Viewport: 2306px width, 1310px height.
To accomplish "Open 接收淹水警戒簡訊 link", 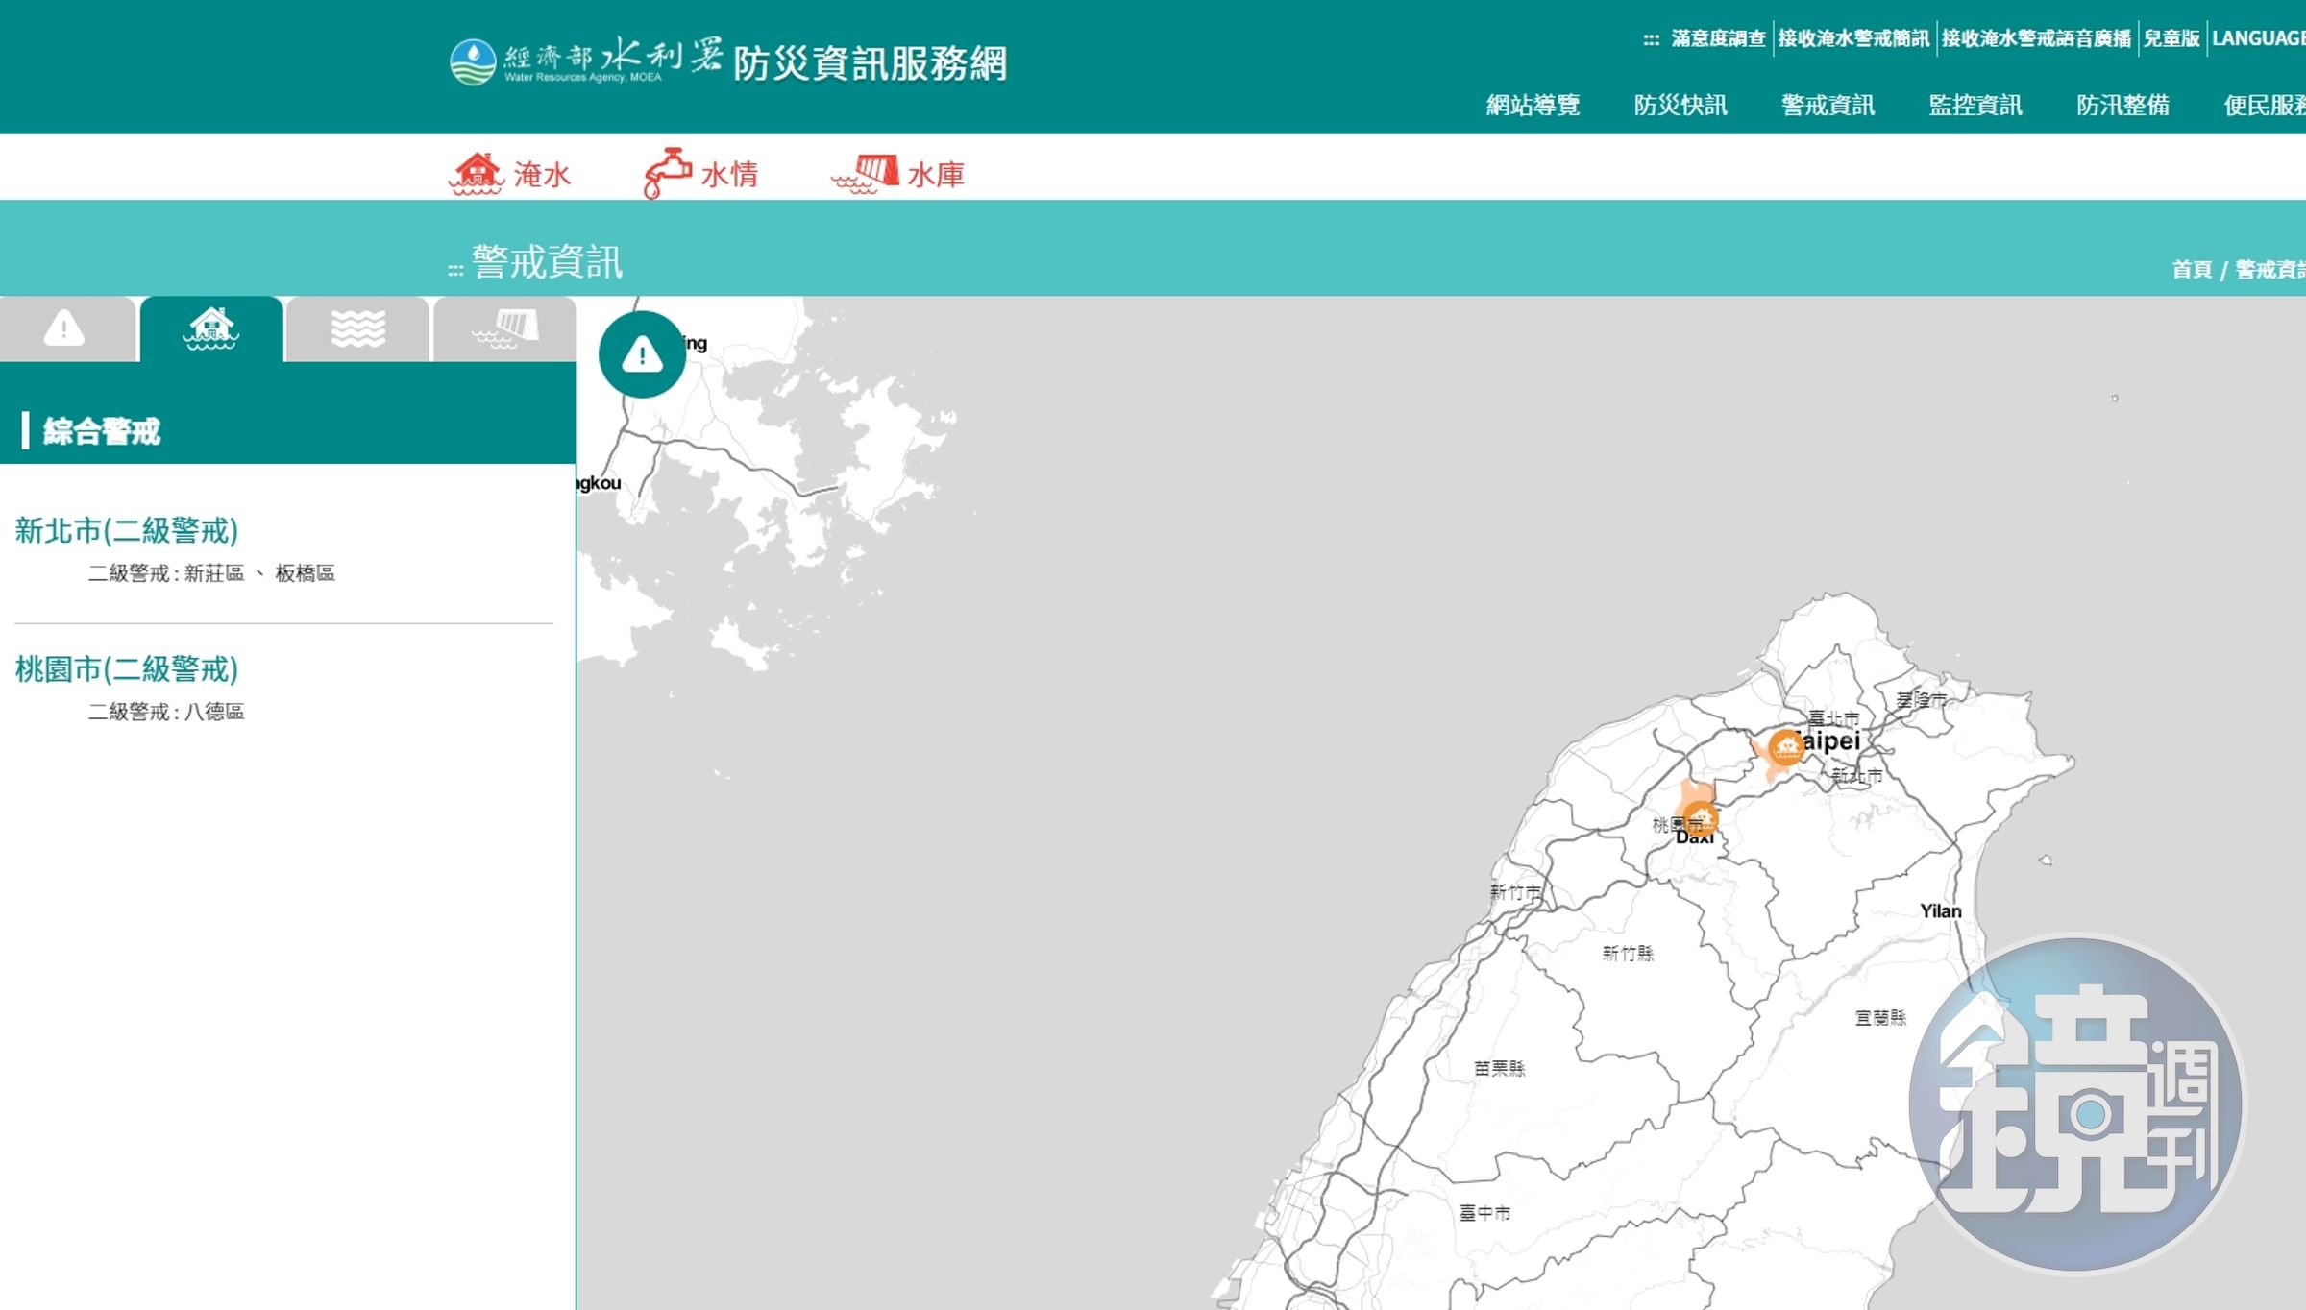I will (x=1853, y=38).
